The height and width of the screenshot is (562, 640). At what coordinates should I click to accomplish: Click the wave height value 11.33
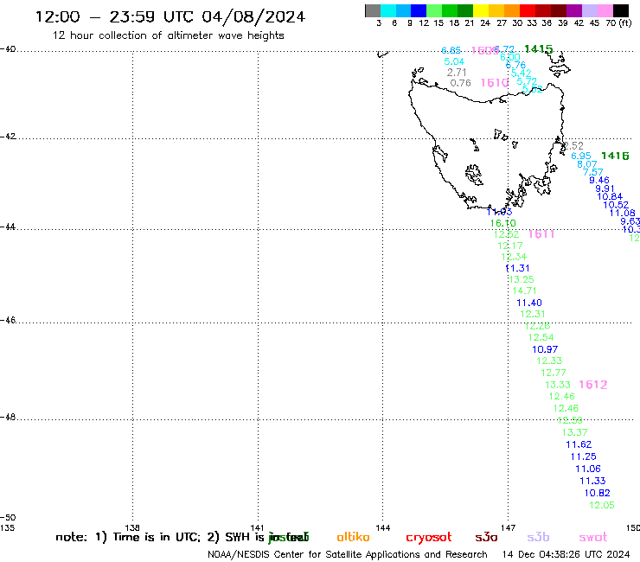pos(592,481)
